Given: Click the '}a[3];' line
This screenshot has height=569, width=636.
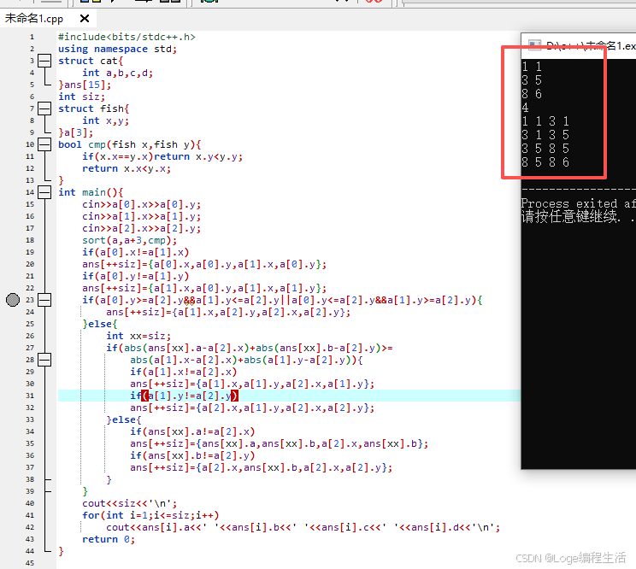Looking at the screenshot, I should click(x=75, y=132).
